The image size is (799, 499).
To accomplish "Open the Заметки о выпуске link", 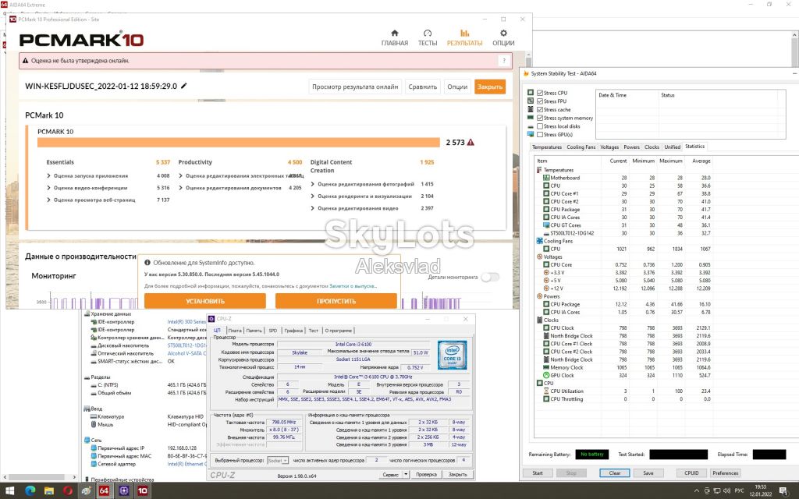I will (x=353, y=286).
